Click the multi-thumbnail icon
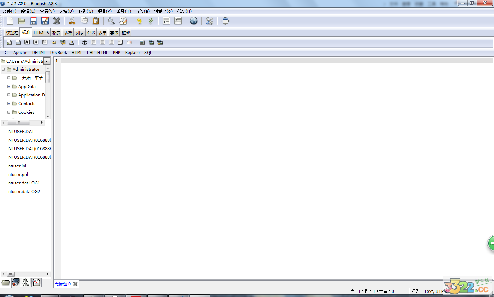The image size is (494, 297). [x=160, y=42]
